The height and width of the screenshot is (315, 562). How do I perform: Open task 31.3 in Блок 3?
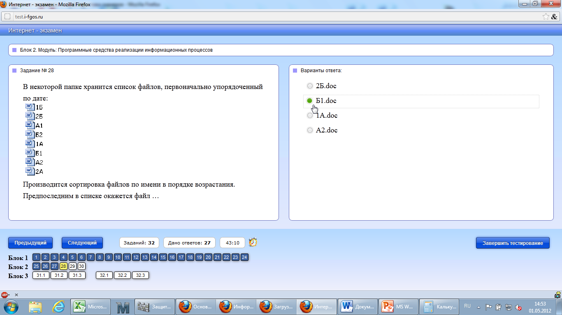click(x=77, y=276)
